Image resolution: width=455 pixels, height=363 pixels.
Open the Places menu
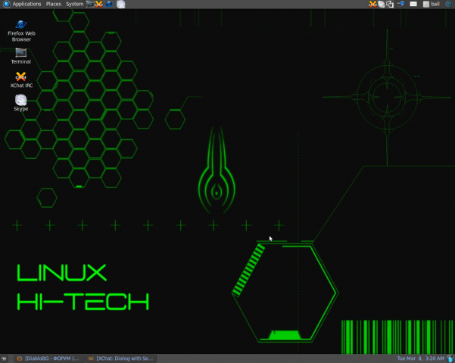(54, 4)
